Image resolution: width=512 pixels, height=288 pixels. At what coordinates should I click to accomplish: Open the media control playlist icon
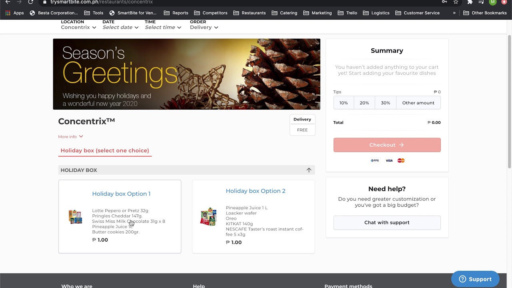481,2
